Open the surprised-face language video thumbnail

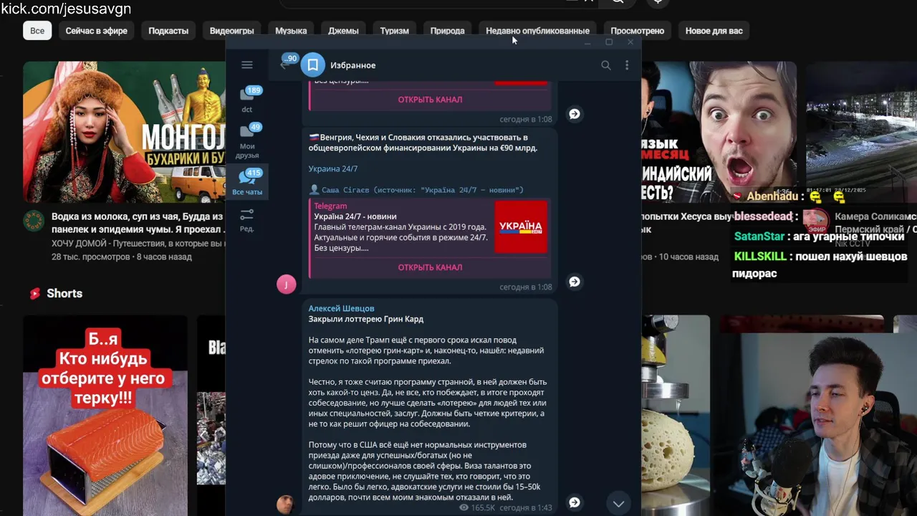[x=719, y=132]
